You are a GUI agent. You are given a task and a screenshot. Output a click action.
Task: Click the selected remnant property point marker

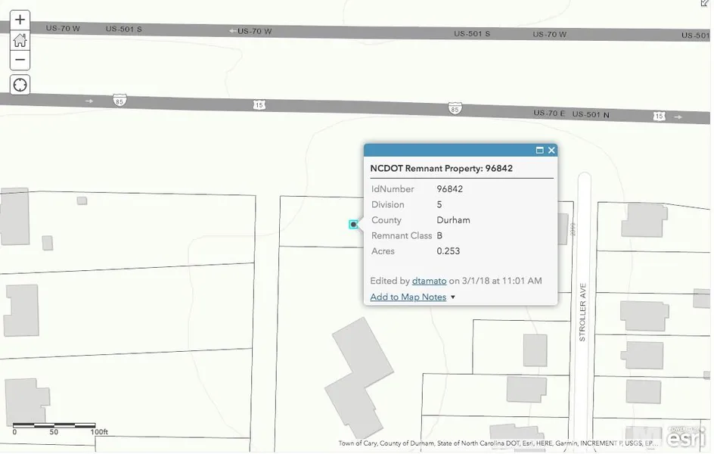point(353,224)
